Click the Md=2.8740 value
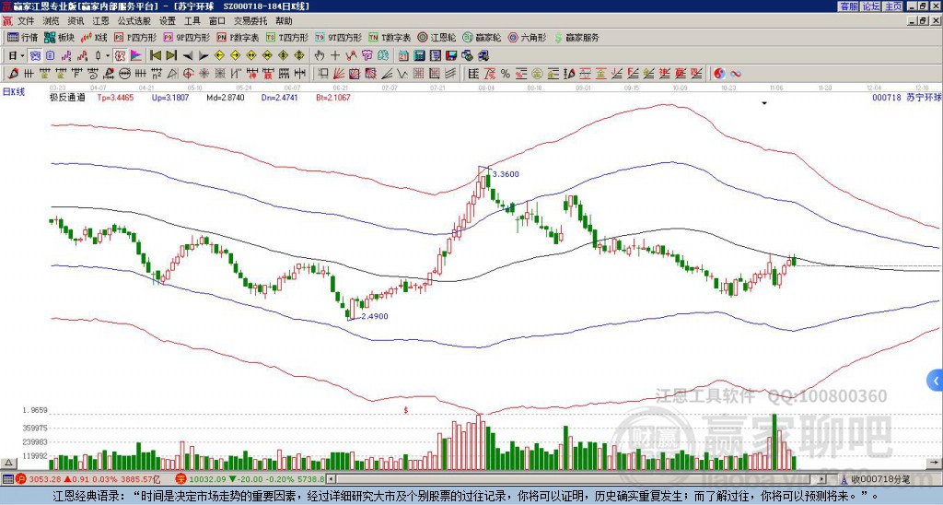The width and height of the screenshot is (943, 505). 226,97
